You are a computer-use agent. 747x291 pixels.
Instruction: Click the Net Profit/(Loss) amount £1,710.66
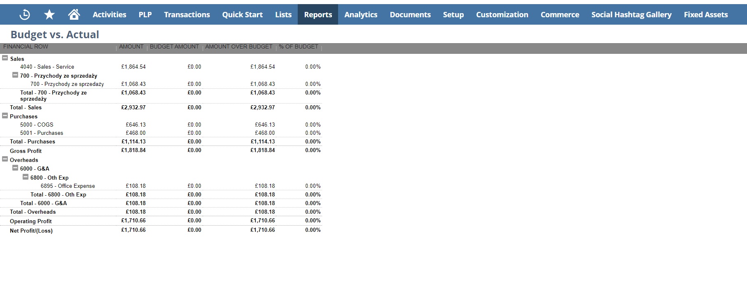click(x=133, y=230)
